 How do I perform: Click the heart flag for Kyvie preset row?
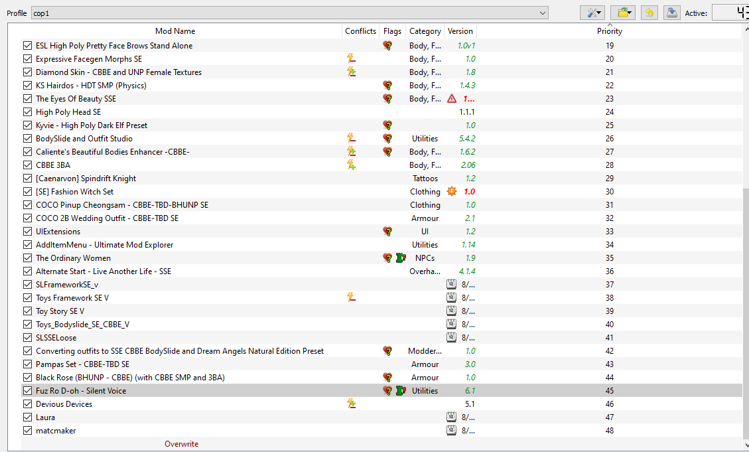coord(387,125)
